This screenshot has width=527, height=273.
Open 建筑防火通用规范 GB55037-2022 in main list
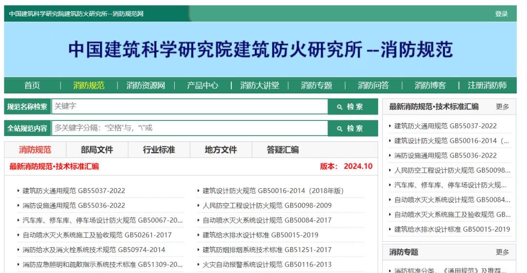pos(74,191)
